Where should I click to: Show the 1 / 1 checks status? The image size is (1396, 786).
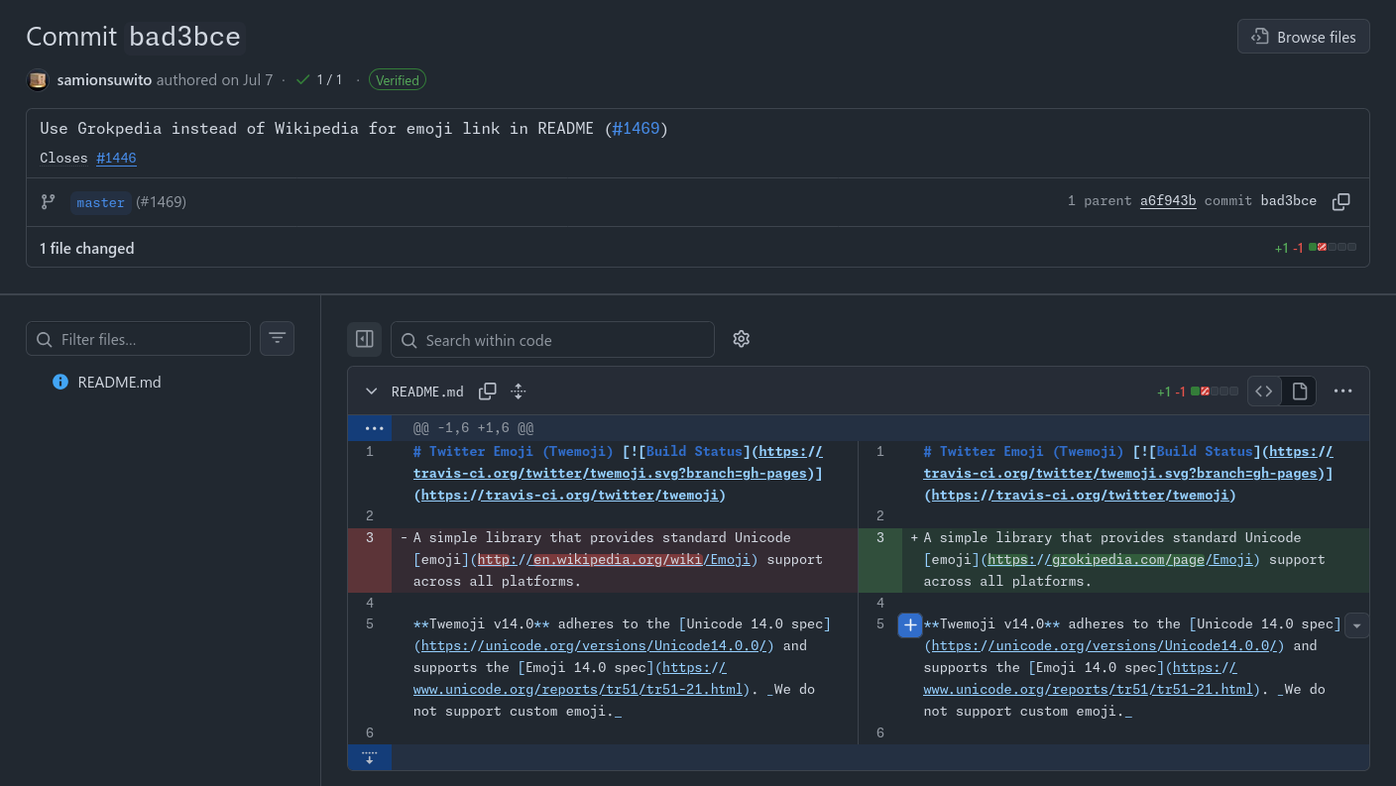[x=319, y=80]
